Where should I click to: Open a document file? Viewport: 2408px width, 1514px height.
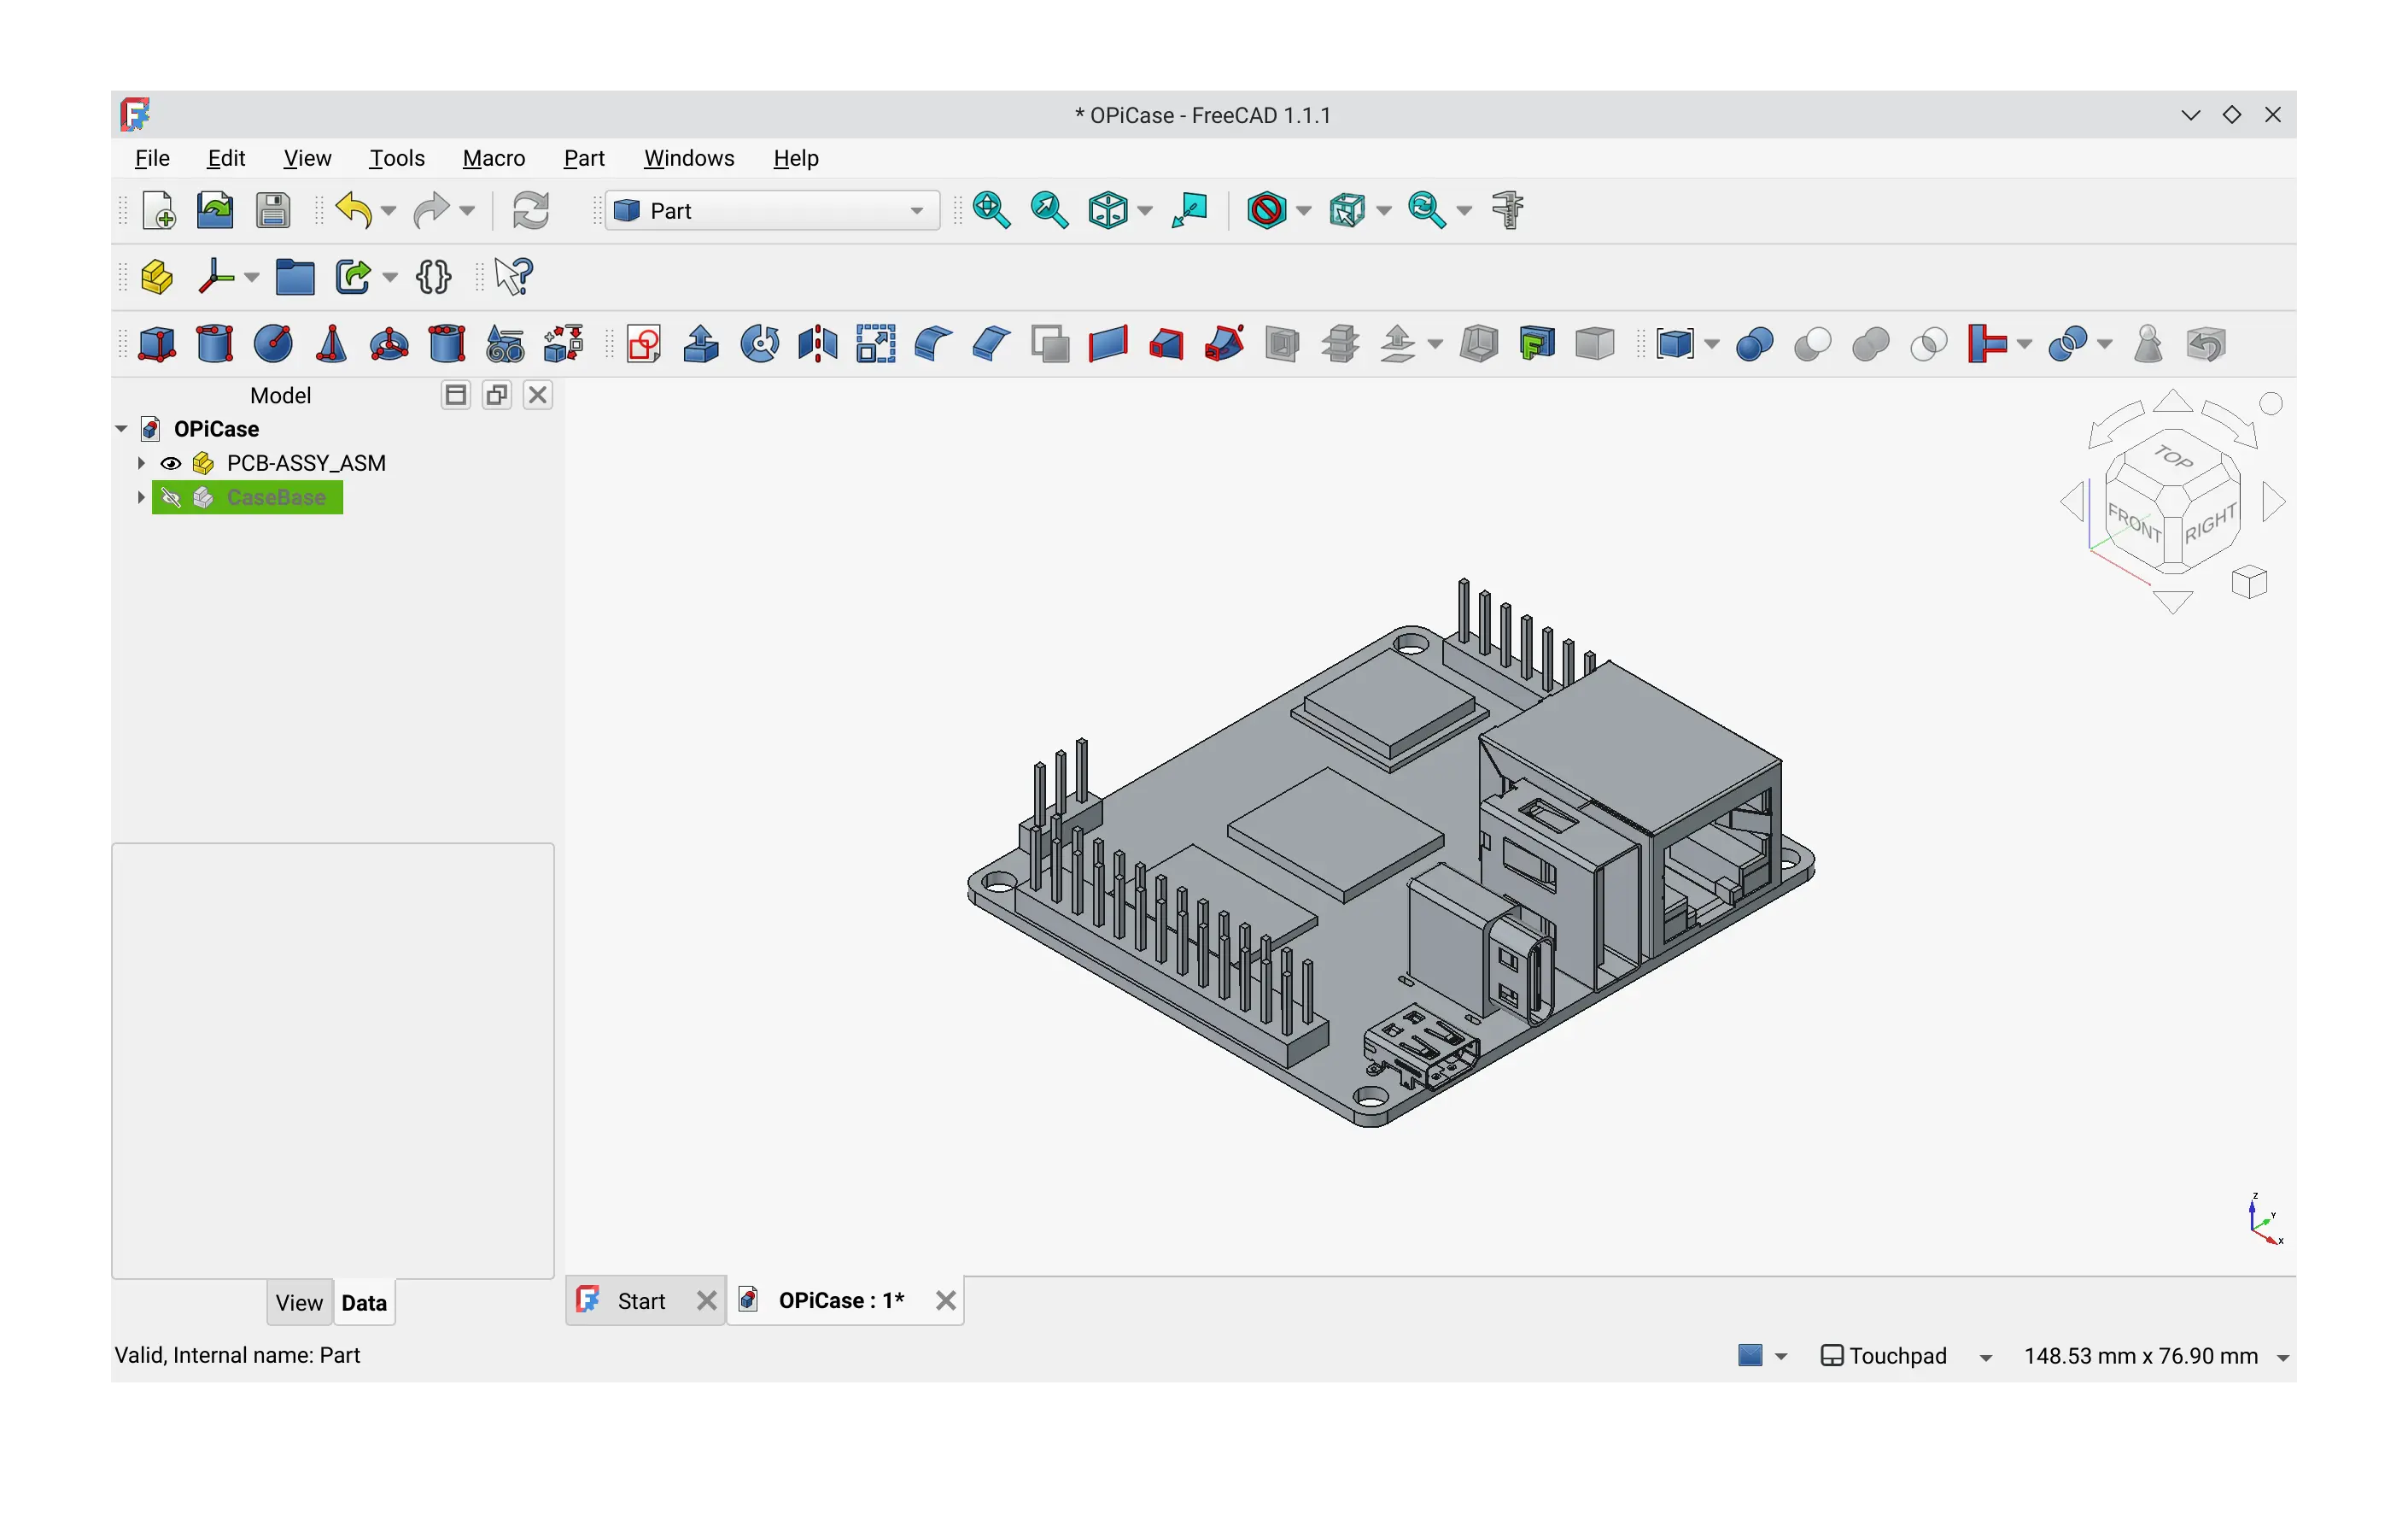(x=215, y=210)
